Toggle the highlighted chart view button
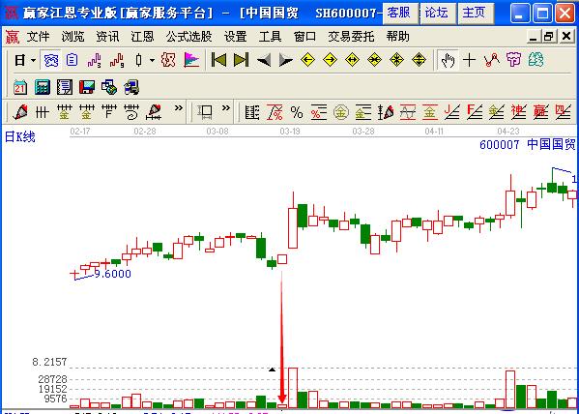This screenshot has height=414, width=579. click(50, 60)
